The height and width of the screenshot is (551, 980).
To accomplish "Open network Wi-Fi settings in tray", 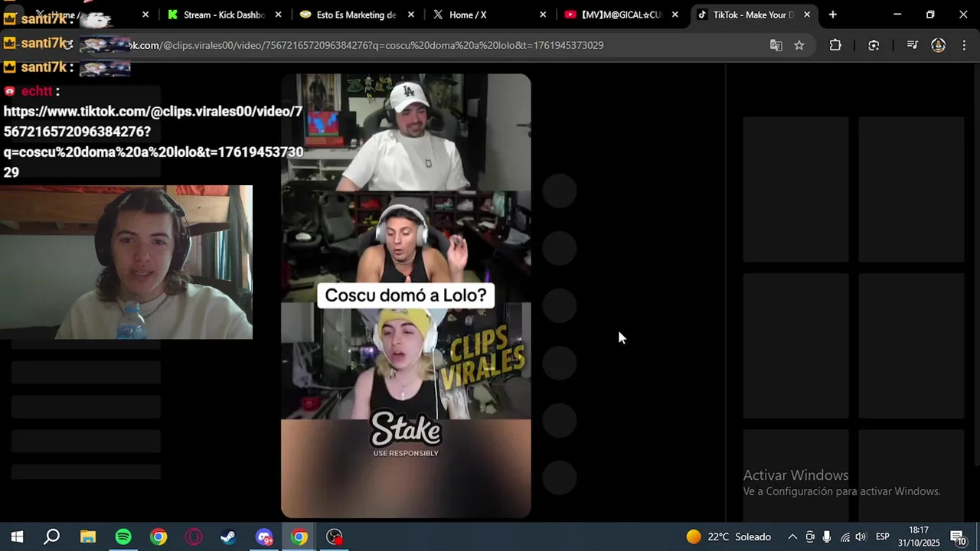I will 844,536.
